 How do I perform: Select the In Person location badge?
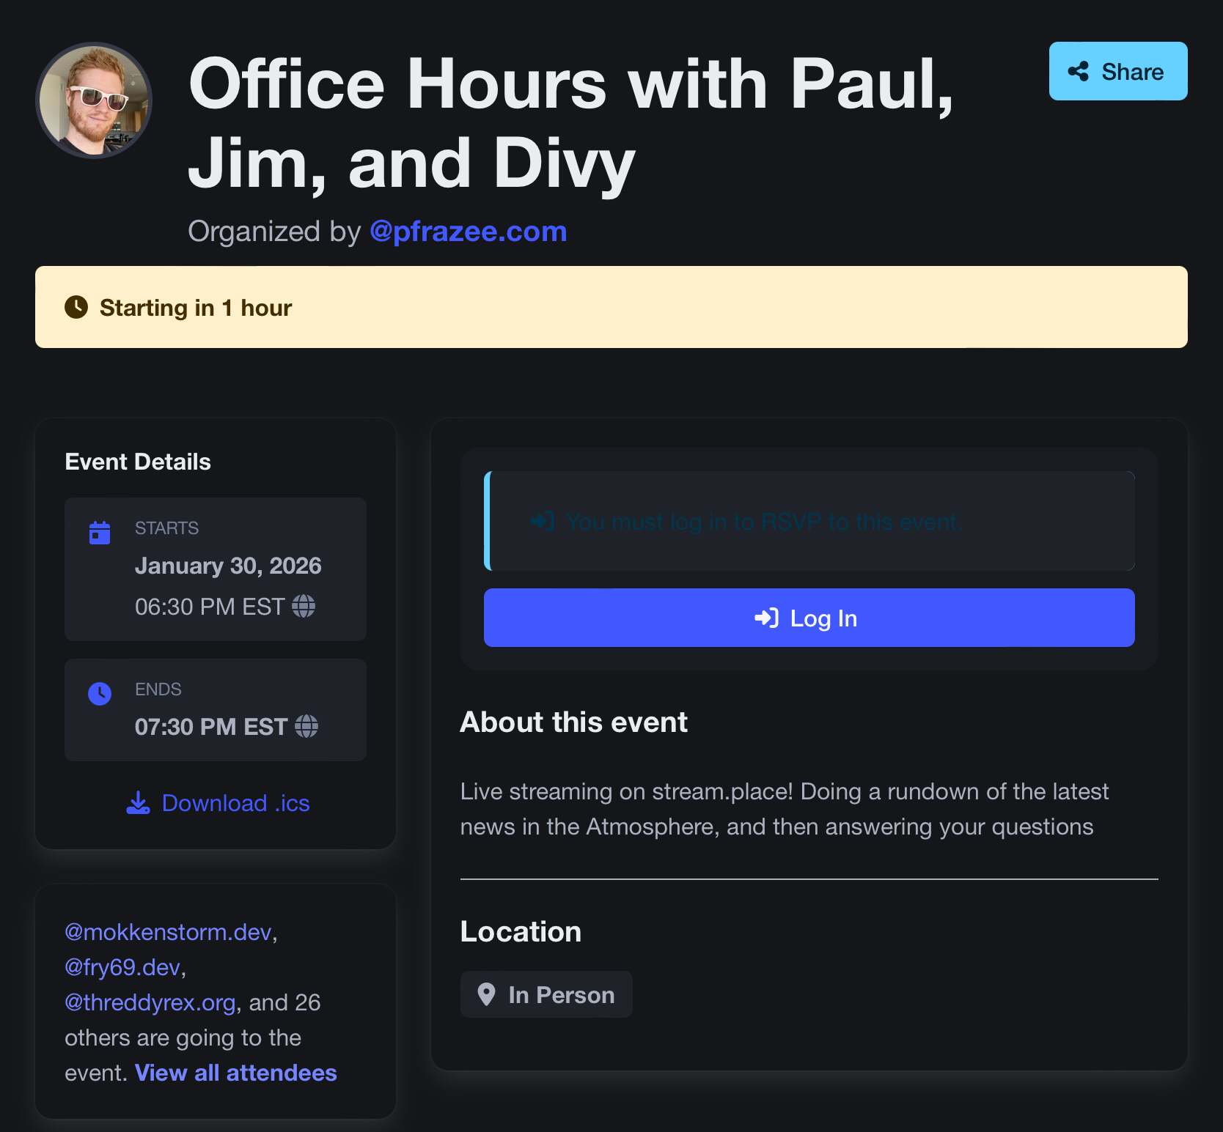coord(546,994)
